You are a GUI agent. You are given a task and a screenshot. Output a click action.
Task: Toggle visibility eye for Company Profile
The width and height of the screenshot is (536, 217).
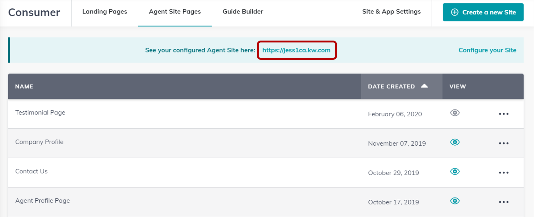coord(455,142)
